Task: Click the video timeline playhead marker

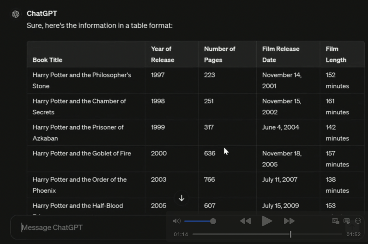Action: click(x=290, y=234)
